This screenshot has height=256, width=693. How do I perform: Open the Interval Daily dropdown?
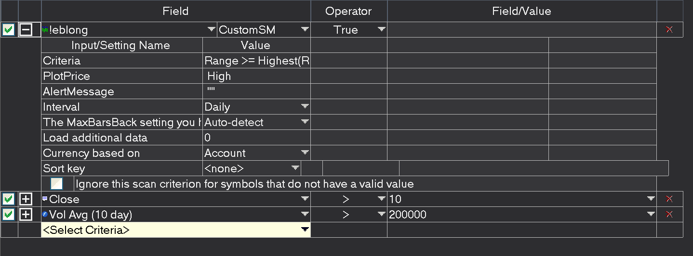pyautogui.click(x=305, y=107)
